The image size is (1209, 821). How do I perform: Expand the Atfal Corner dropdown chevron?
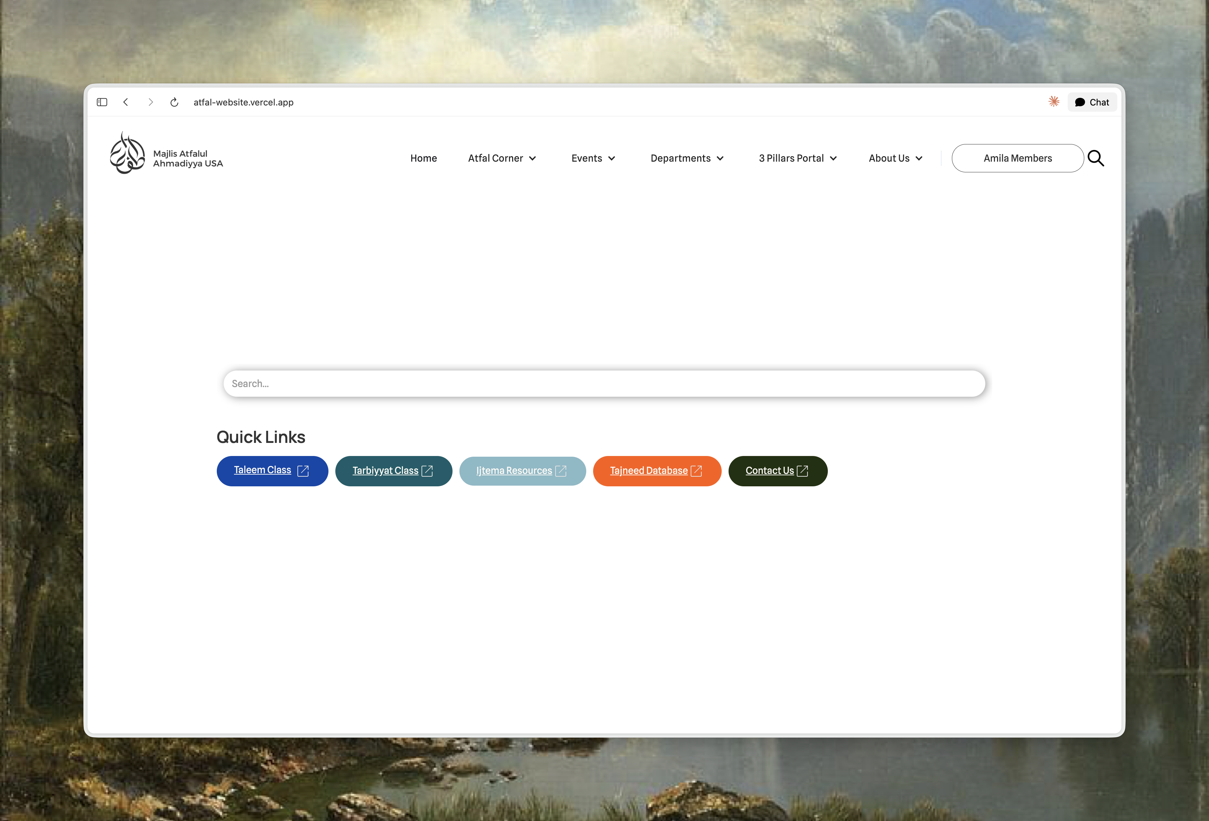click(532, 159)
